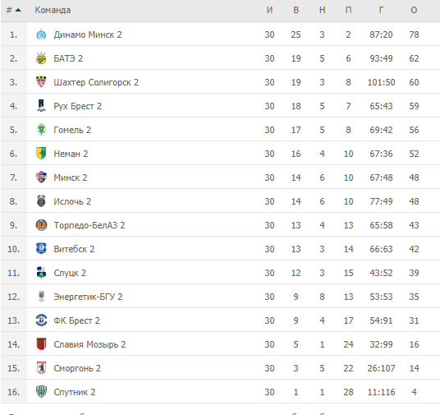Click the Славия Мозырь 2 red crest
Viewport: 440px width, 415px height.
[x=41, y=344]
